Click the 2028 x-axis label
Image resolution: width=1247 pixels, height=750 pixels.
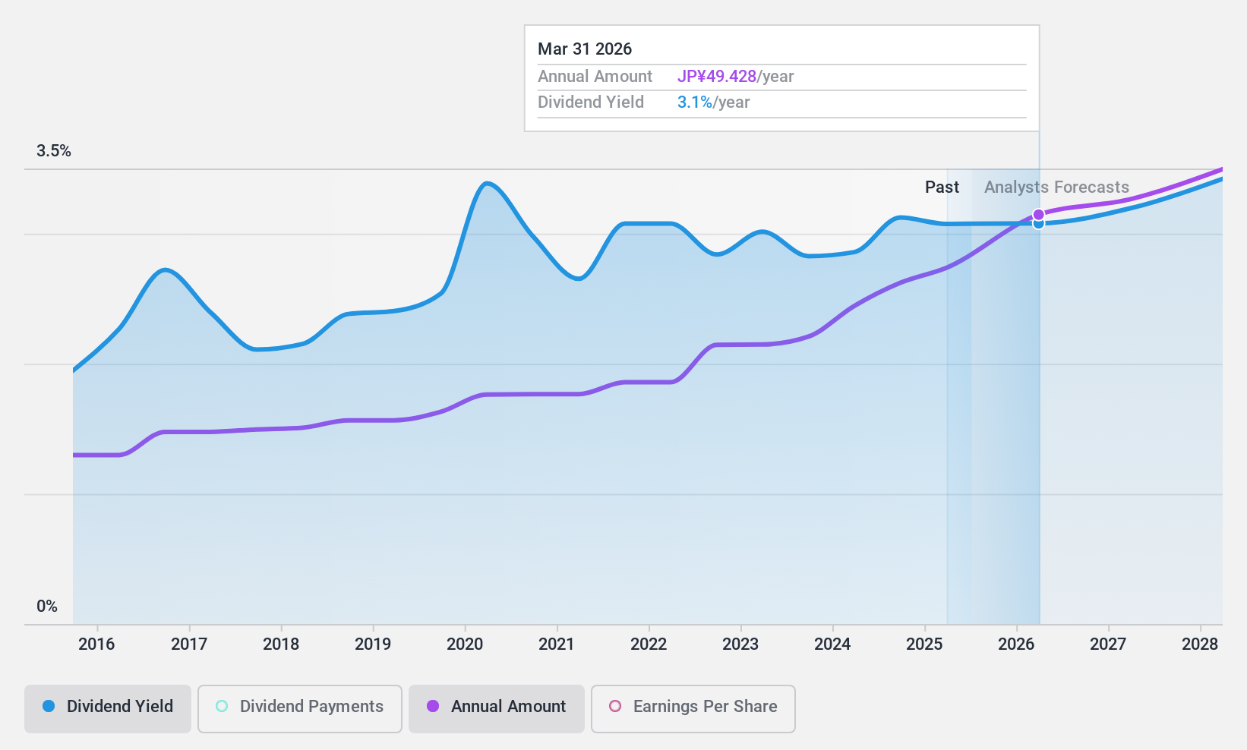coord(1200,644)
